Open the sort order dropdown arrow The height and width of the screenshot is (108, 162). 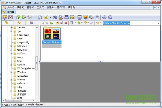coord(82,23)
